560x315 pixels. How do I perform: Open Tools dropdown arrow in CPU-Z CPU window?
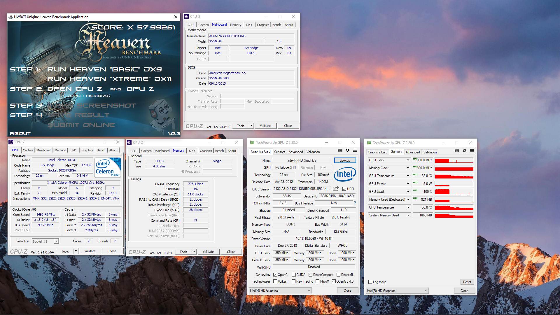click(76, 251)
